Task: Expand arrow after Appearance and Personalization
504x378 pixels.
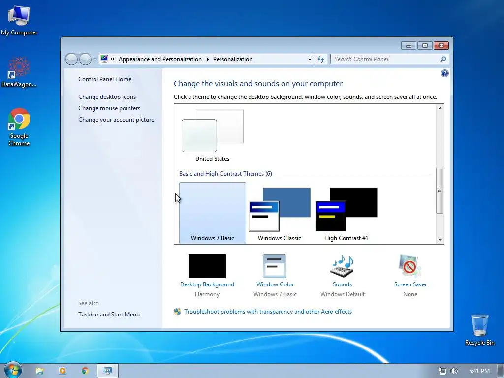Action: [x=207, y=59]
